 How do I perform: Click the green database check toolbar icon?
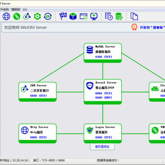pyautogui.click(x=119, y=16)
